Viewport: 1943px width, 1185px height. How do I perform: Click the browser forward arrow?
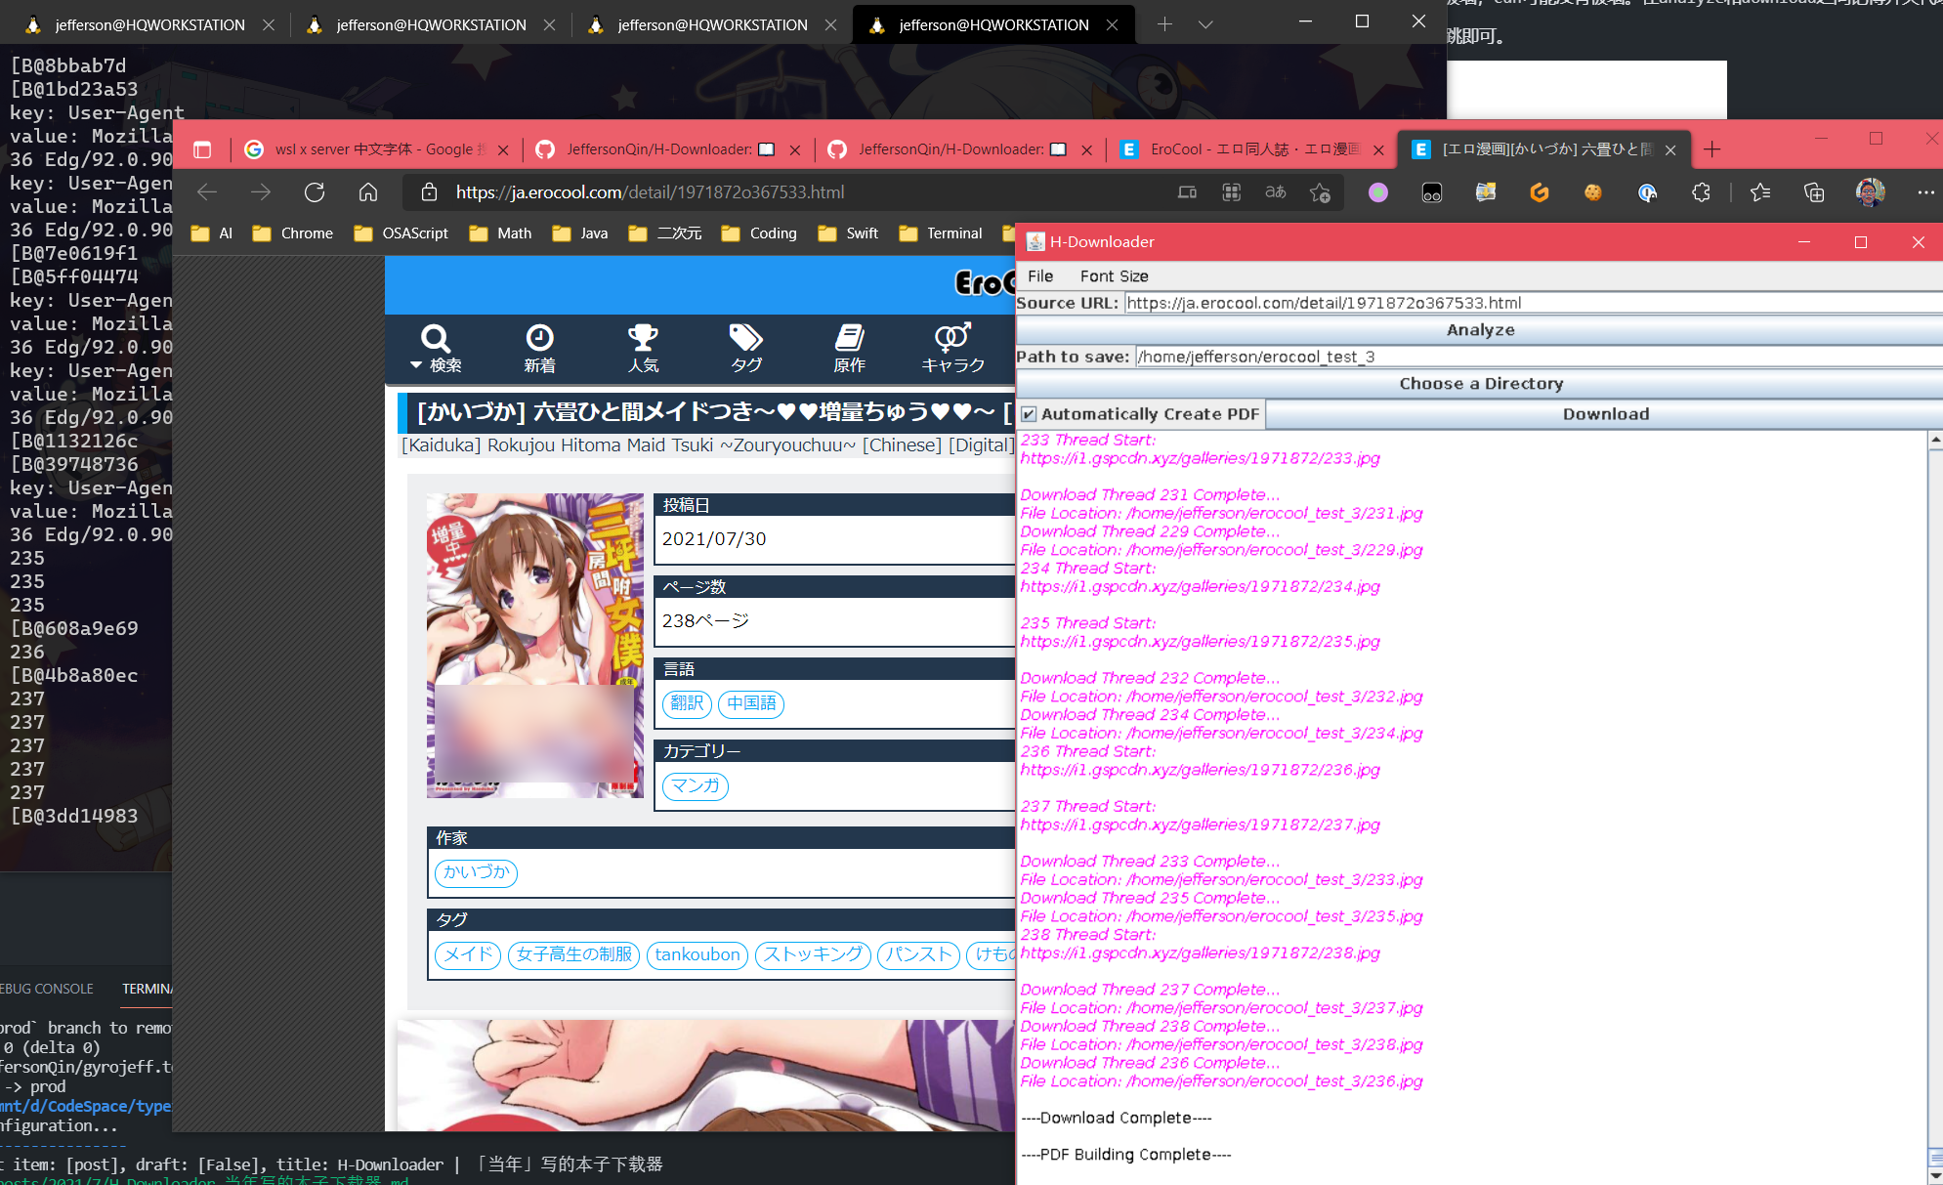click(x=261, y=192)
